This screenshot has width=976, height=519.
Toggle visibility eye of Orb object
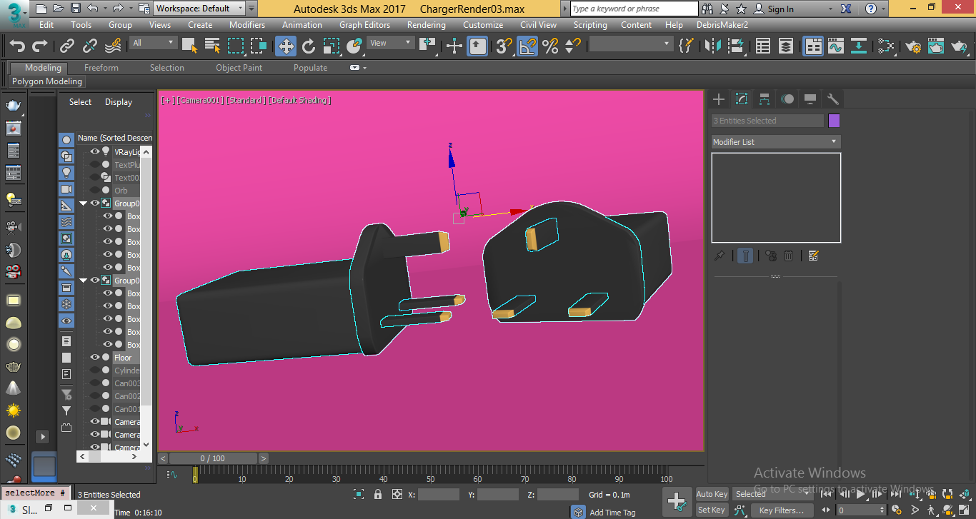click(x=95, y=191)
